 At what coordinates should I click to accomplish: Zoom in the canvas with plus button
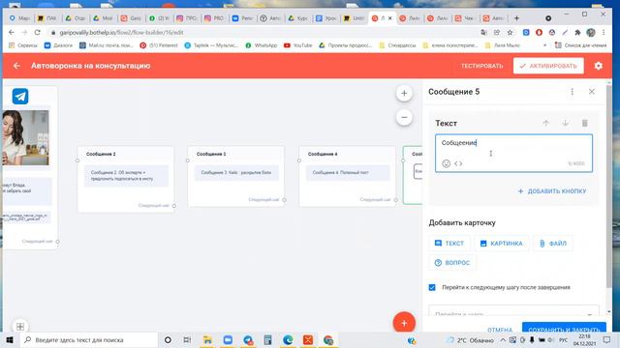coord(404,94)
